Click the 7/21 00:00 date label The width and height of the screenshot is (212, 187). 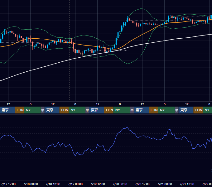point(165,184)
